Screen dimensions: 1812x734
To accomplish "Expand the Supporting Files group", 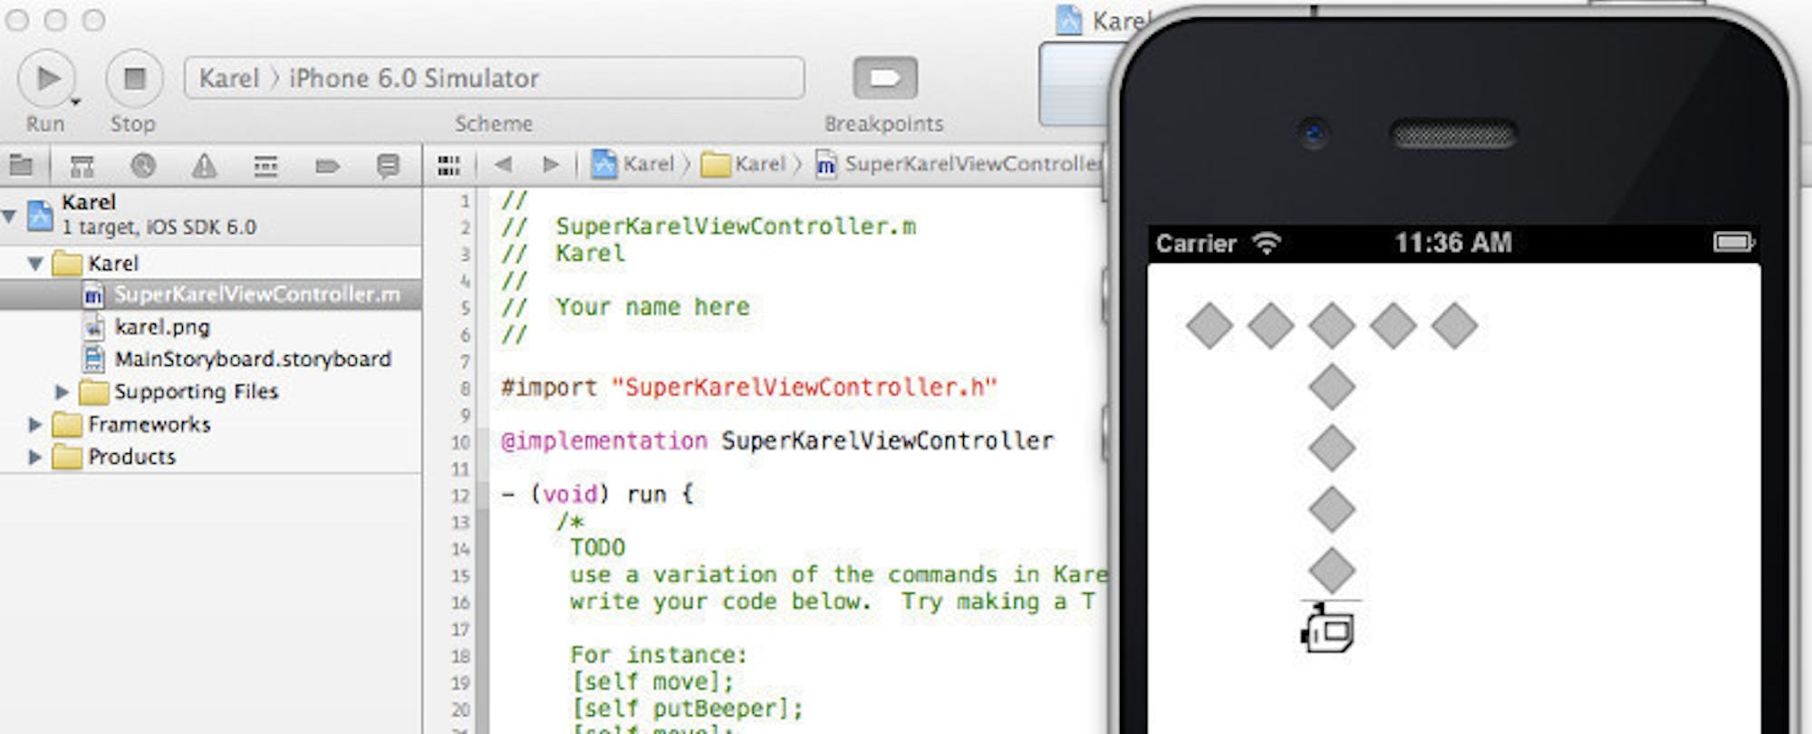I will (x=62, y=391).
